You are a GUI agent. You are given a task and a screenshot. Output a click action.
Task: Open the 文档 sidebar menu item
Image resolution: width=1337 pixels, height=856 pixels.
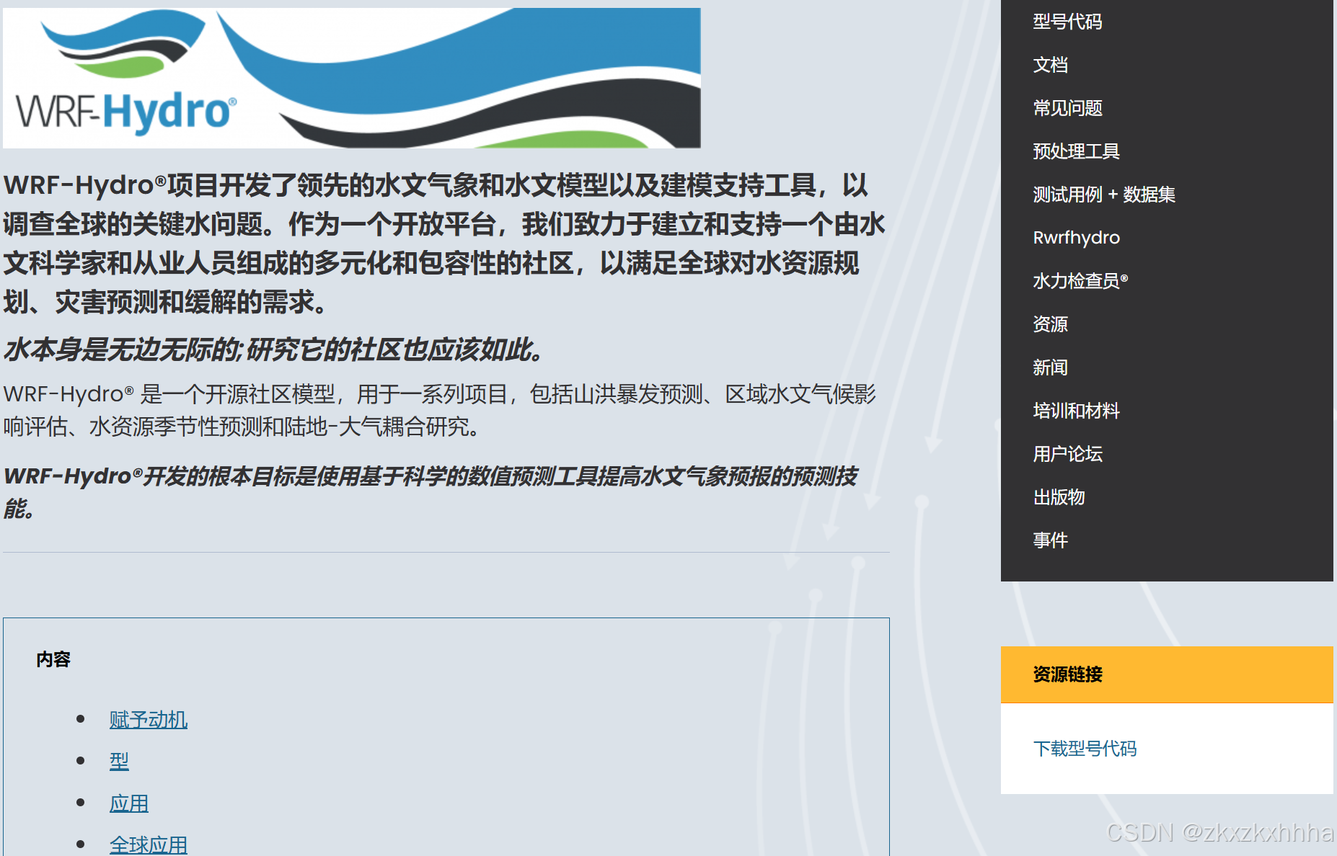(1050, 65)
